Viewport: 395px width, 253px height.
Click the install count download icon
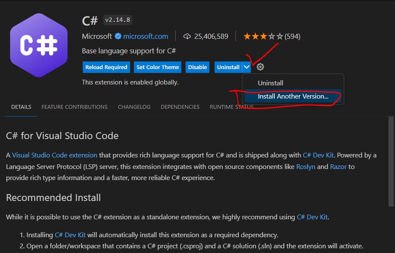pos(187,37)
